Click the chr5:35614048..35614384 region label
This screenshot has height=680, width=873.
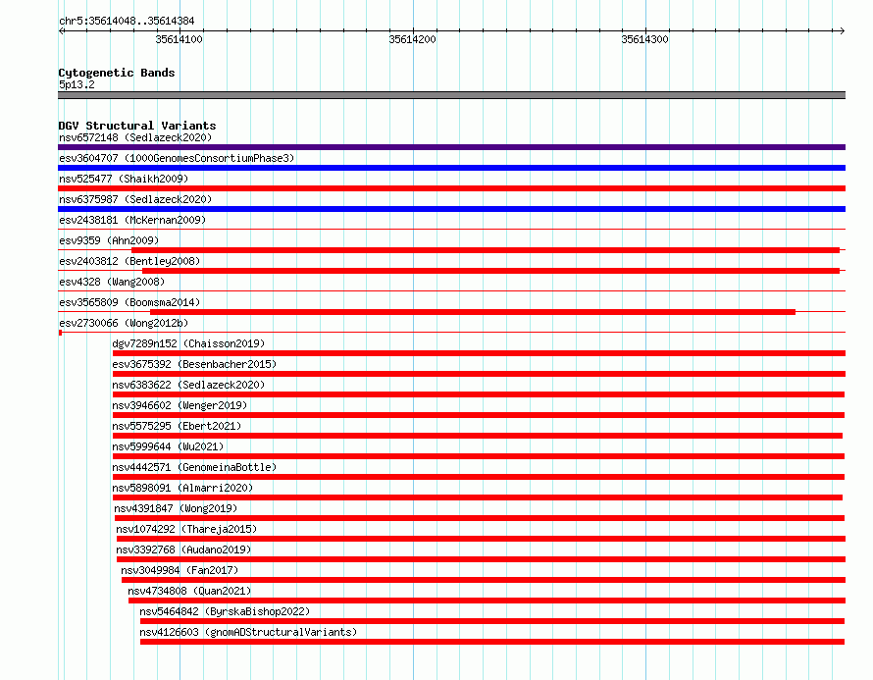(x=127, y=22)
